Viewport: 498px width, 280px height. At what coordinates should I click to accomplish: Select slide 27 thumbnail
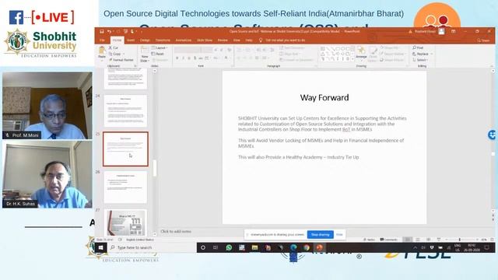[x=125, y=222]
